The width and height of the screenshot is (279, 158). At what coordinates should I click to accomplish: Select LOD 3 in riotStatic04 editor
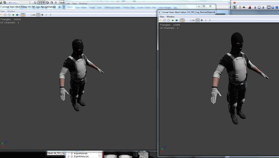pos(210,20)
